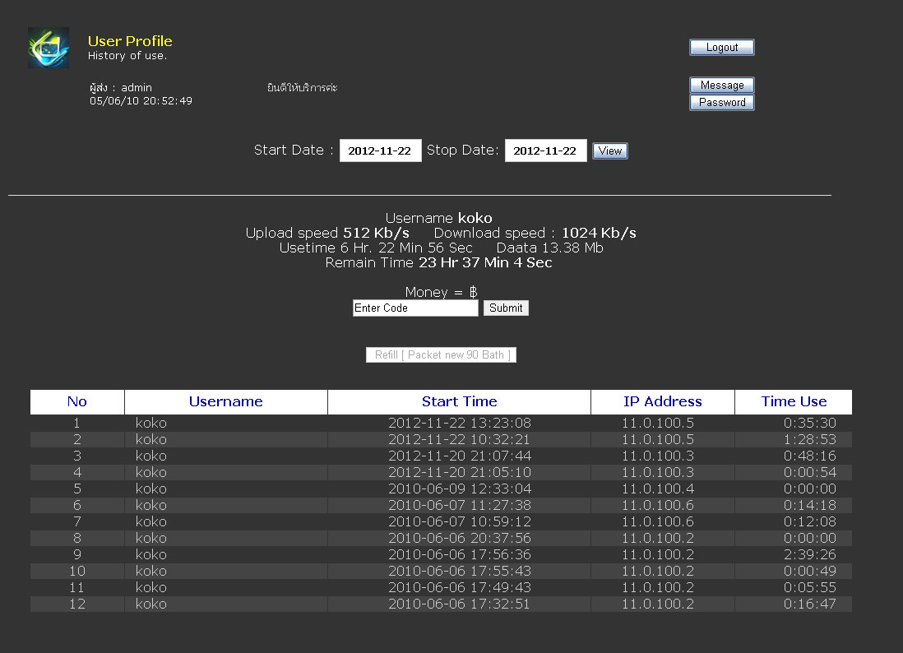Click the Download speed 1024 Kb/s value
903x653 pixels.
[599, 233]
